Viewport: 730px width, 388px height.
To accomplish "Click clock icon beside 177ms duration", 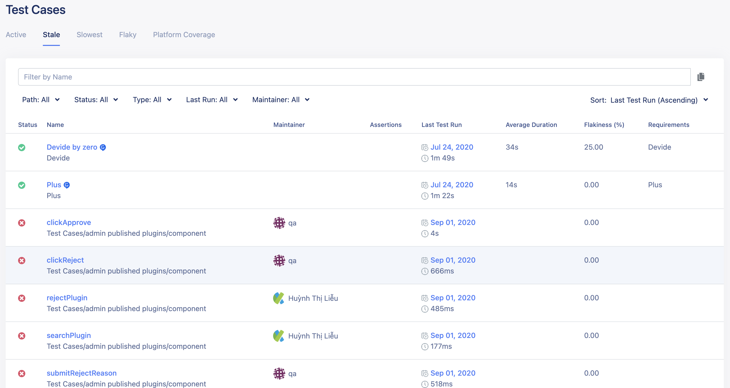I will click(x=425, y=347).
